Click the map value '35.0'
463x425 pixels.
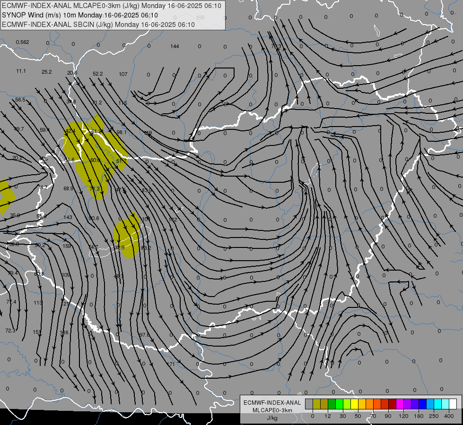tap(15, 216)
